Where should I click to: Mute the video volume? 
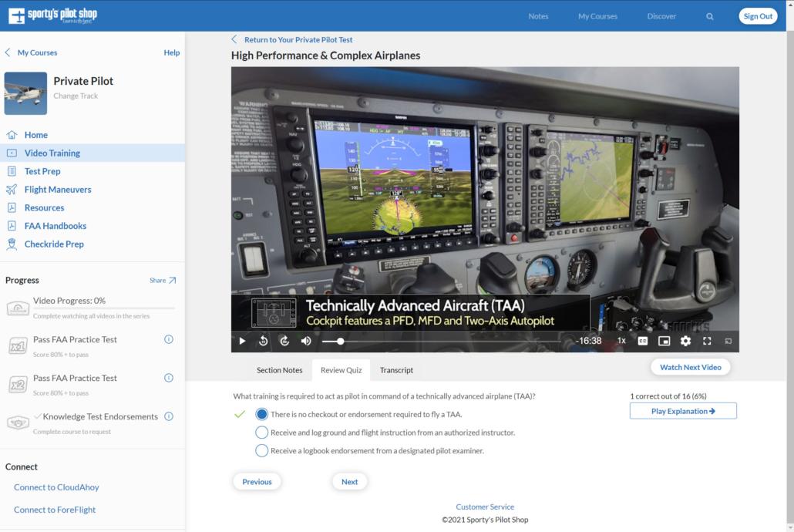pyautogui.click(x=305, y=340)
